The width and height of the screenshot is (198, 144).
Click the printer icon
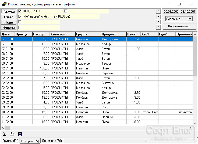pos(12,134)
